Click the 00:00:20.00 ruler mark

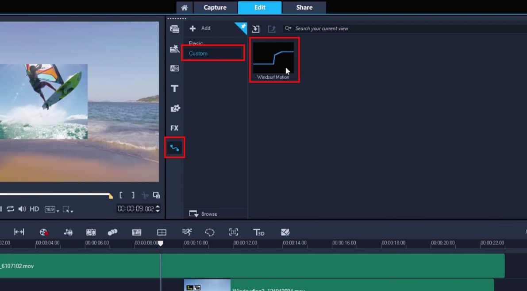(x=443, y=243)
